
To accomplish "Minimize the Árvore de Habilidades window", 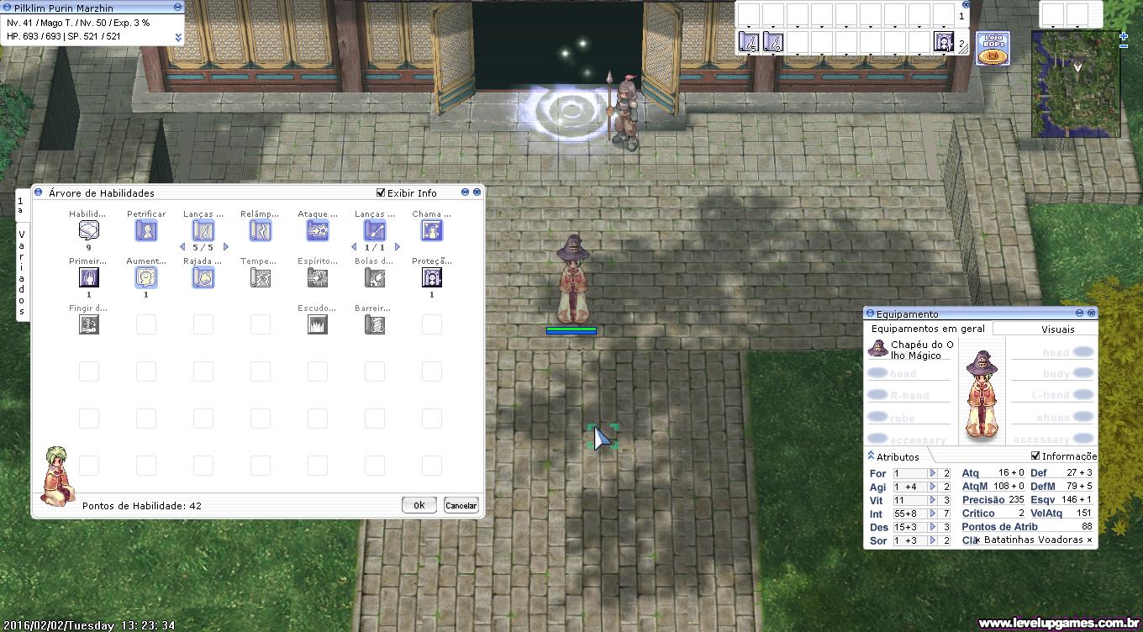I will pos(466,192).
